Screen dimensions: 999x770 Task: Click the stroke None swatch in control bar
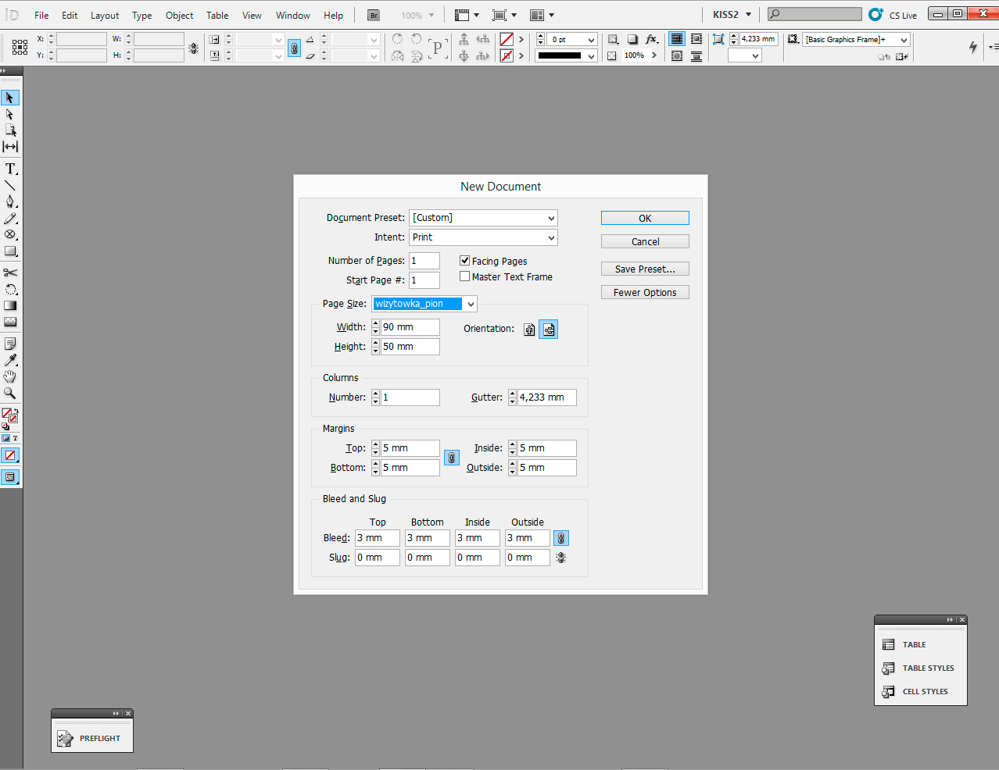coord(507,56)
